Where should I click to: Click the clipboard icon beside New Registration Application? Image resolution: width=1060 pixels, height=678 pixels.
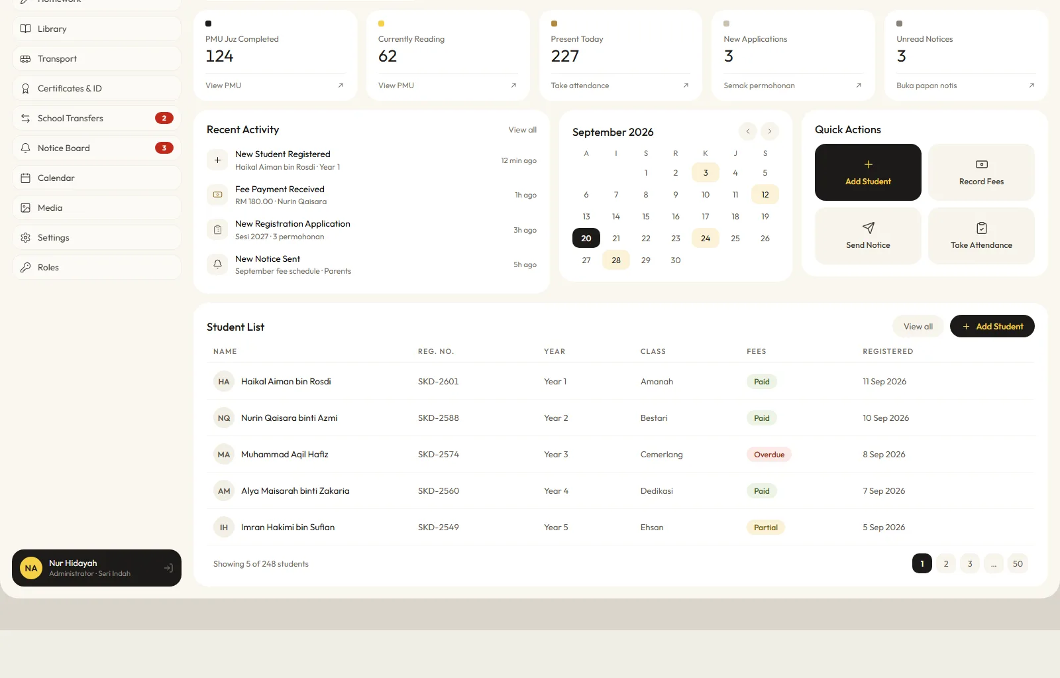point(217,230)
